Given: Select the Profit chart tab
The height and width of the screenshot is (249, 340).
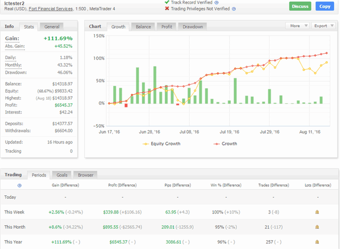Looking at the screenshot, I should 167,27.
